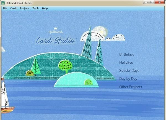This screenshot has width=166, height=120.
Task: Select the Birthdays category
Action: pos(127,54)
